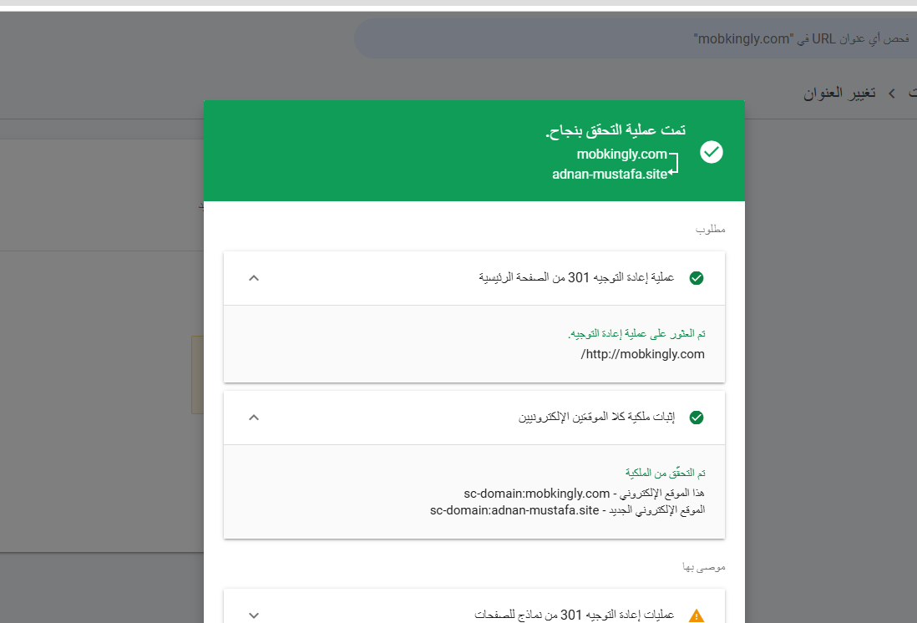Screen dimensions: 917x623
Task: Click the status text "تم التحقق من الملكية"
Action: pyautogui.click(x=665, y=473)
